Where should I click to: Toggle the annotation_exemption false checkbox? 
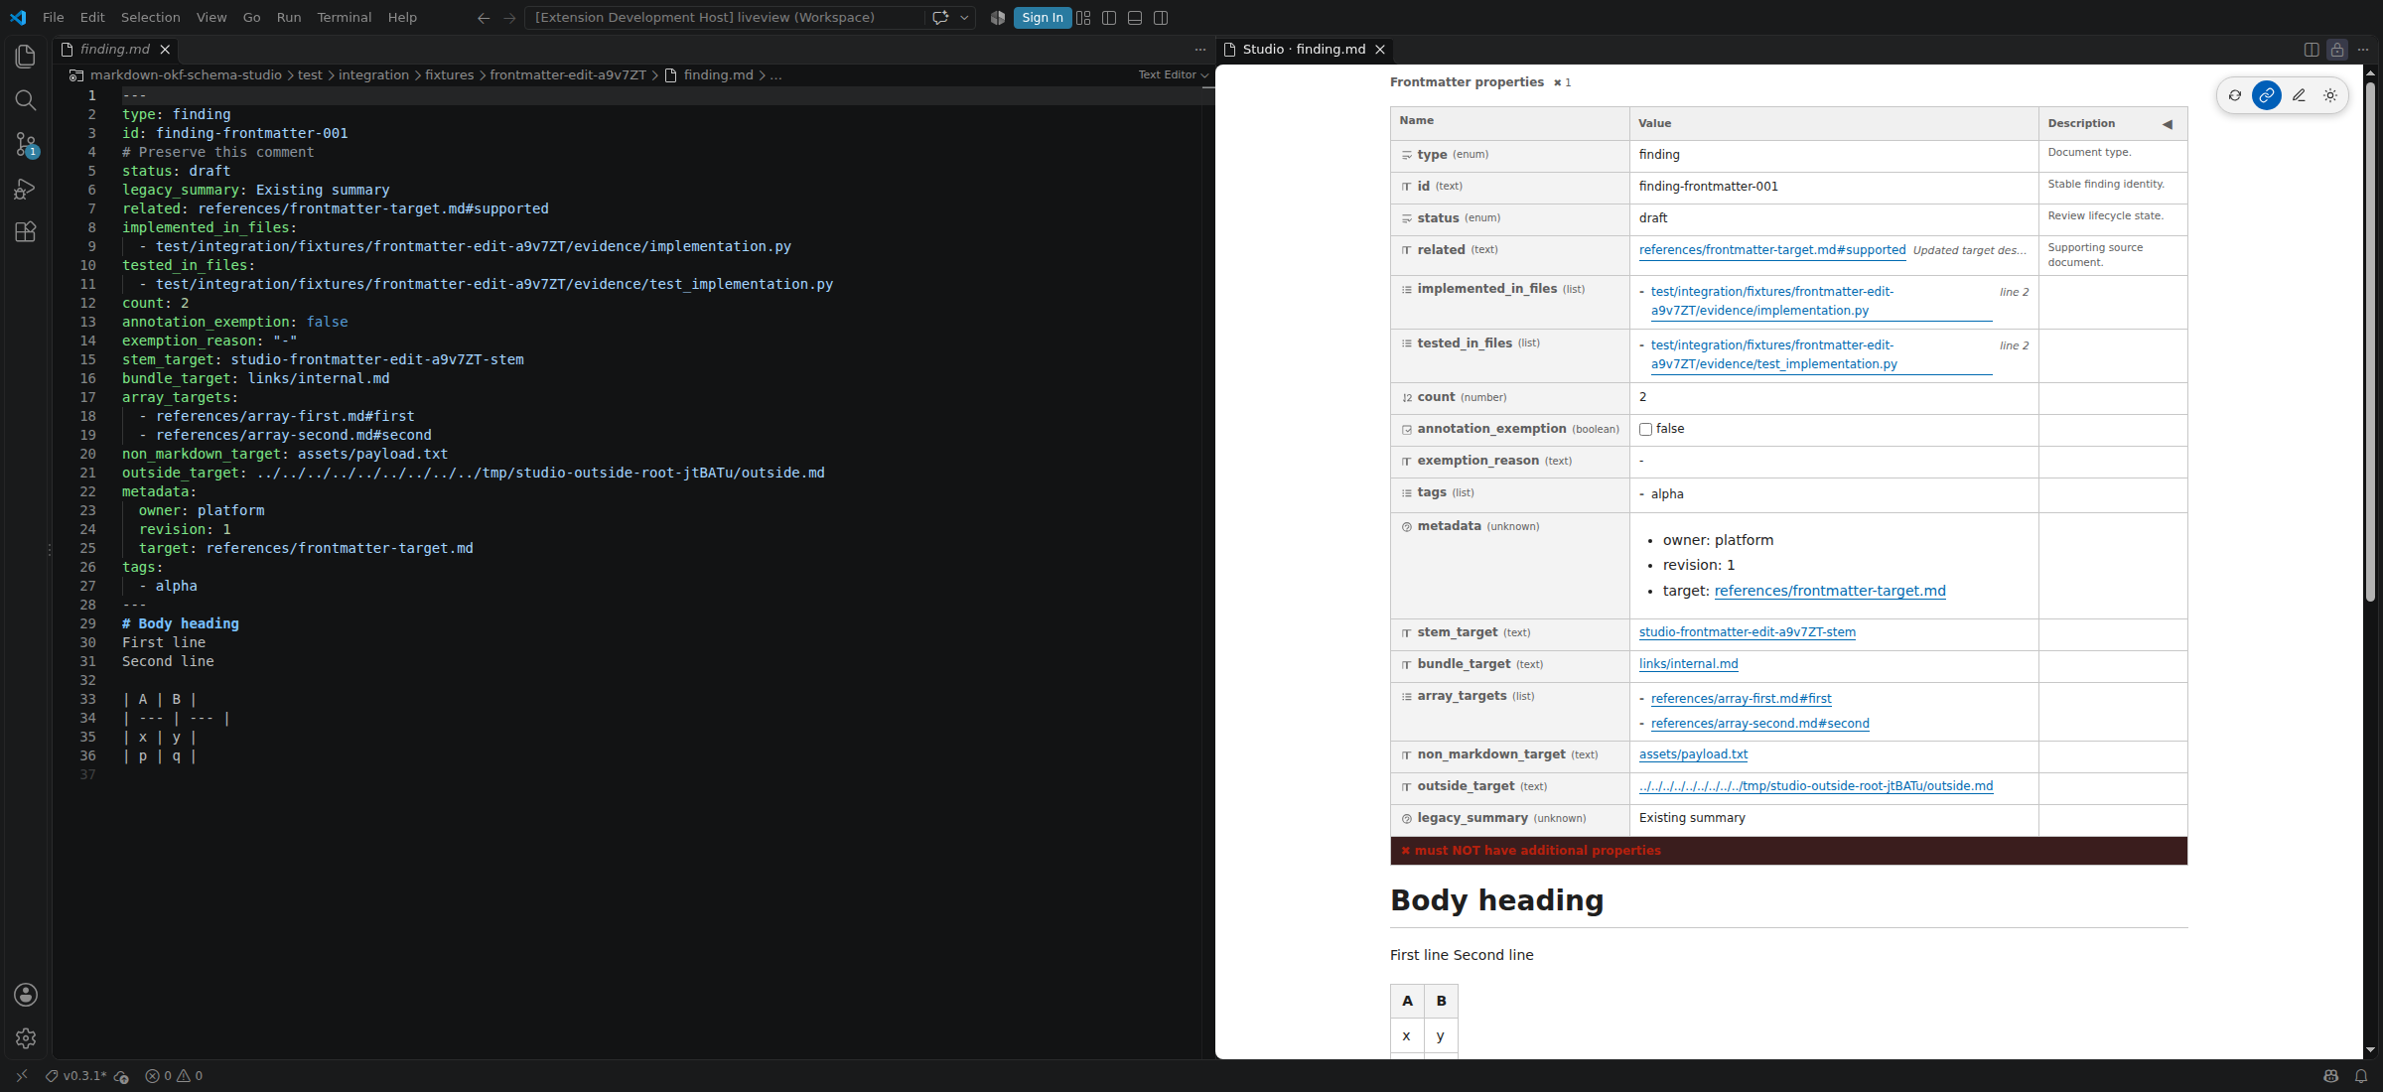[1645, 429]
